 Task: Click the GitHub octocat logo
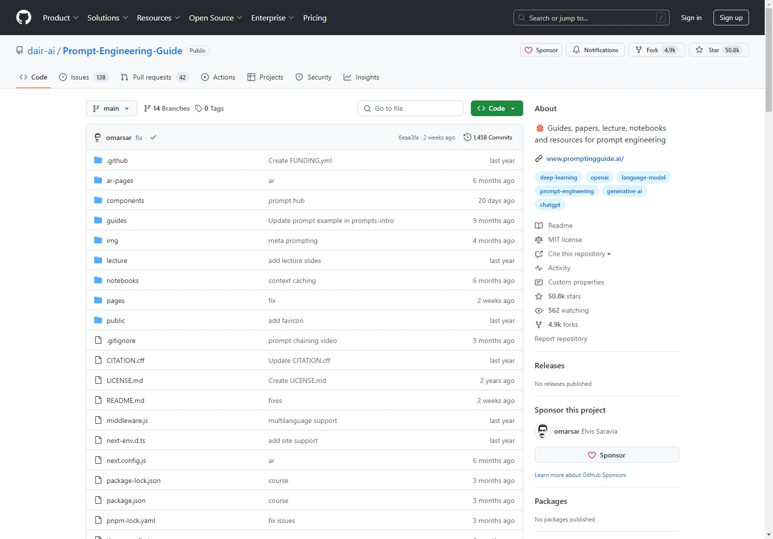click(x=23, y=18)
